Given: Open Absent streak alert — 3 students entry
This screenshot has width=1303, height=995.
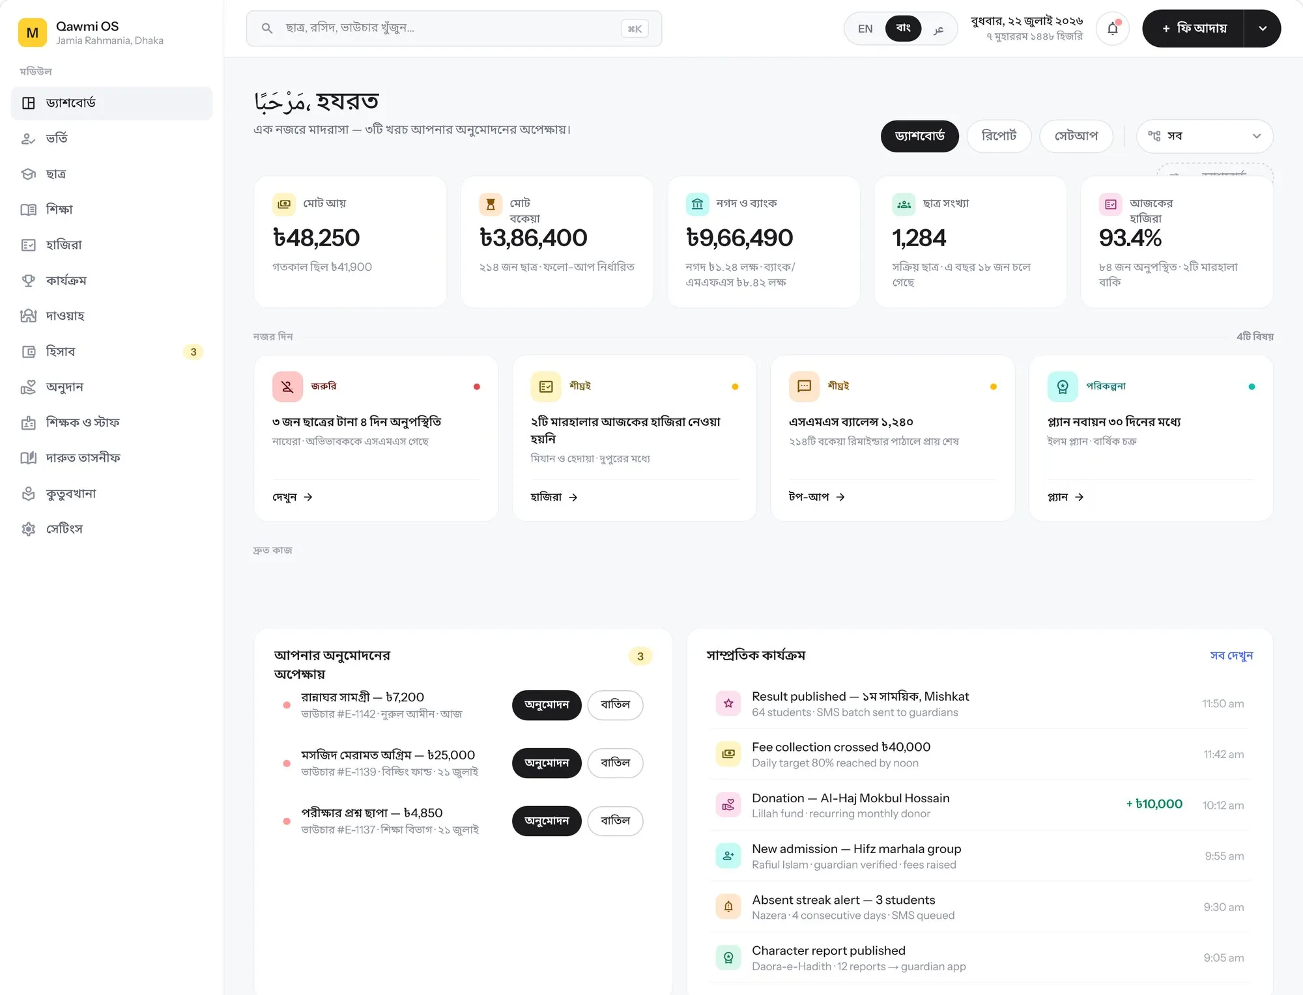Looking at the screenshot, I should 979,907.
